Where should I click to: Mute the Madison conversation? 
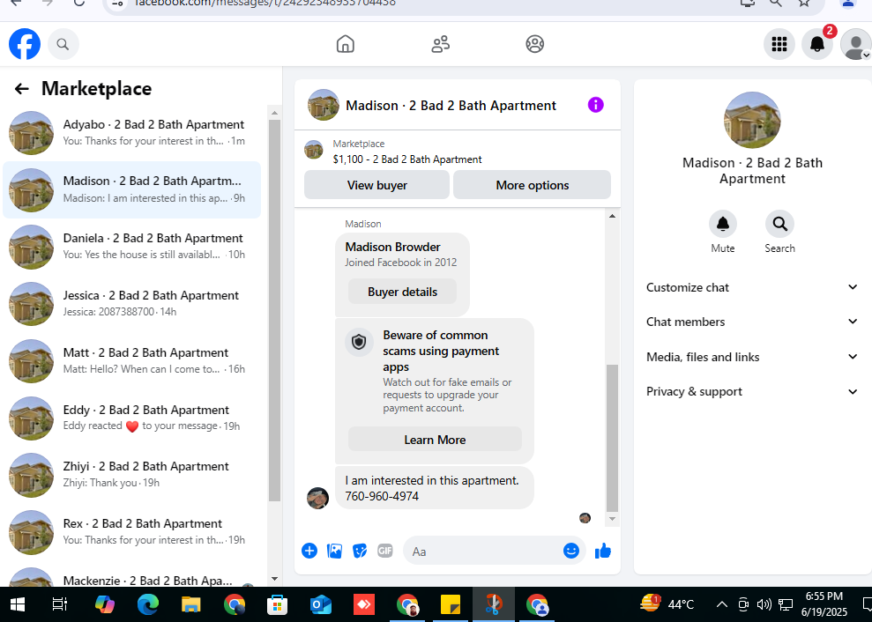[x=723, y=224]
